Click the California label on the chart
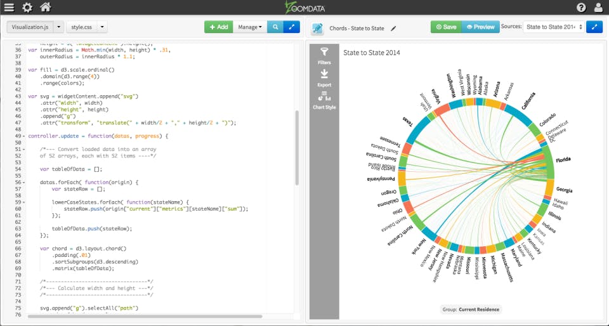The height and width of the screenshot is (326, 609). point(528,100)
